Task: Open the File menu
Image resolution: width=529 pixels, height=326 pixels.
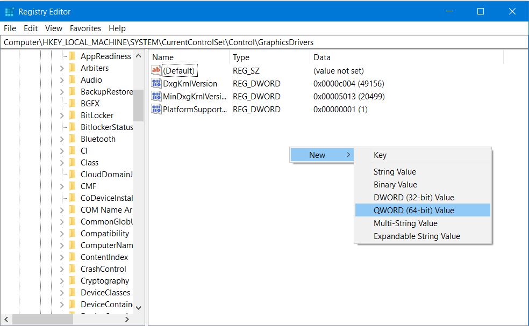Action: 10,28
